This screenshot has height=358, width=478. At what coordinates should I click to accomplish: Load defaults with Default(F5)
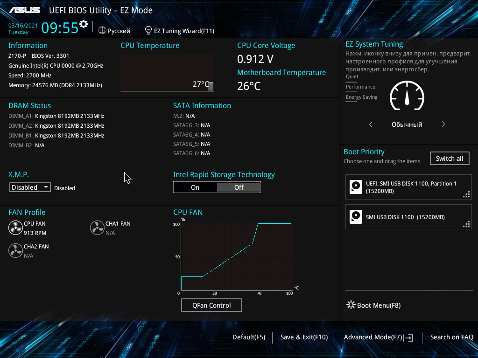coord(249,337)
